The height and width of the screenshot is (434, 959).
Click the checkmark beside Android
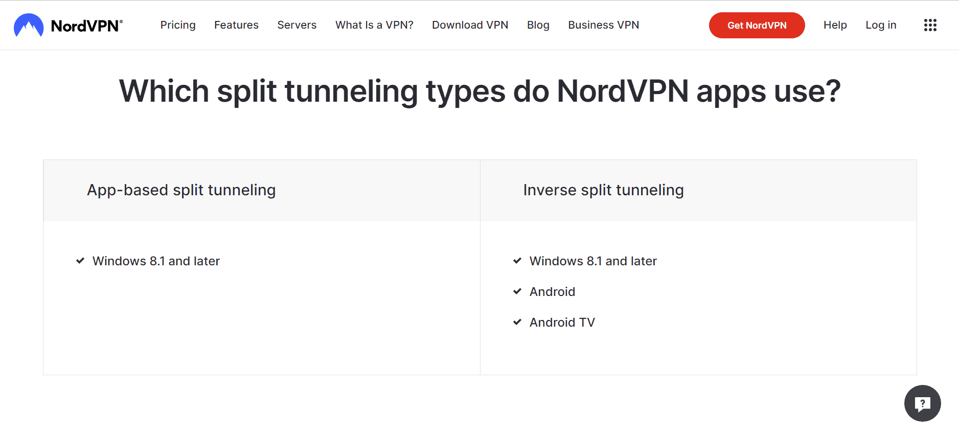coord(516,291)
